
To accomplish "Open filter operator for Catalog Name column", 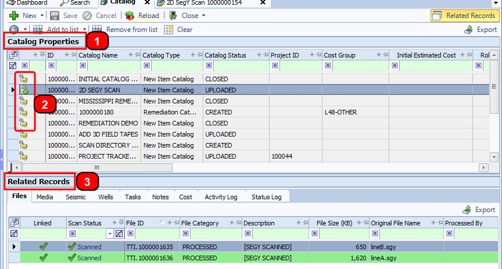I will (83, 66).
